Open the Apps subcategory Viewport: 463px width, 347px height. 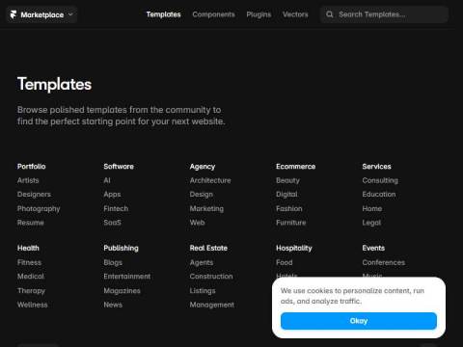click(x=112, y=195)
